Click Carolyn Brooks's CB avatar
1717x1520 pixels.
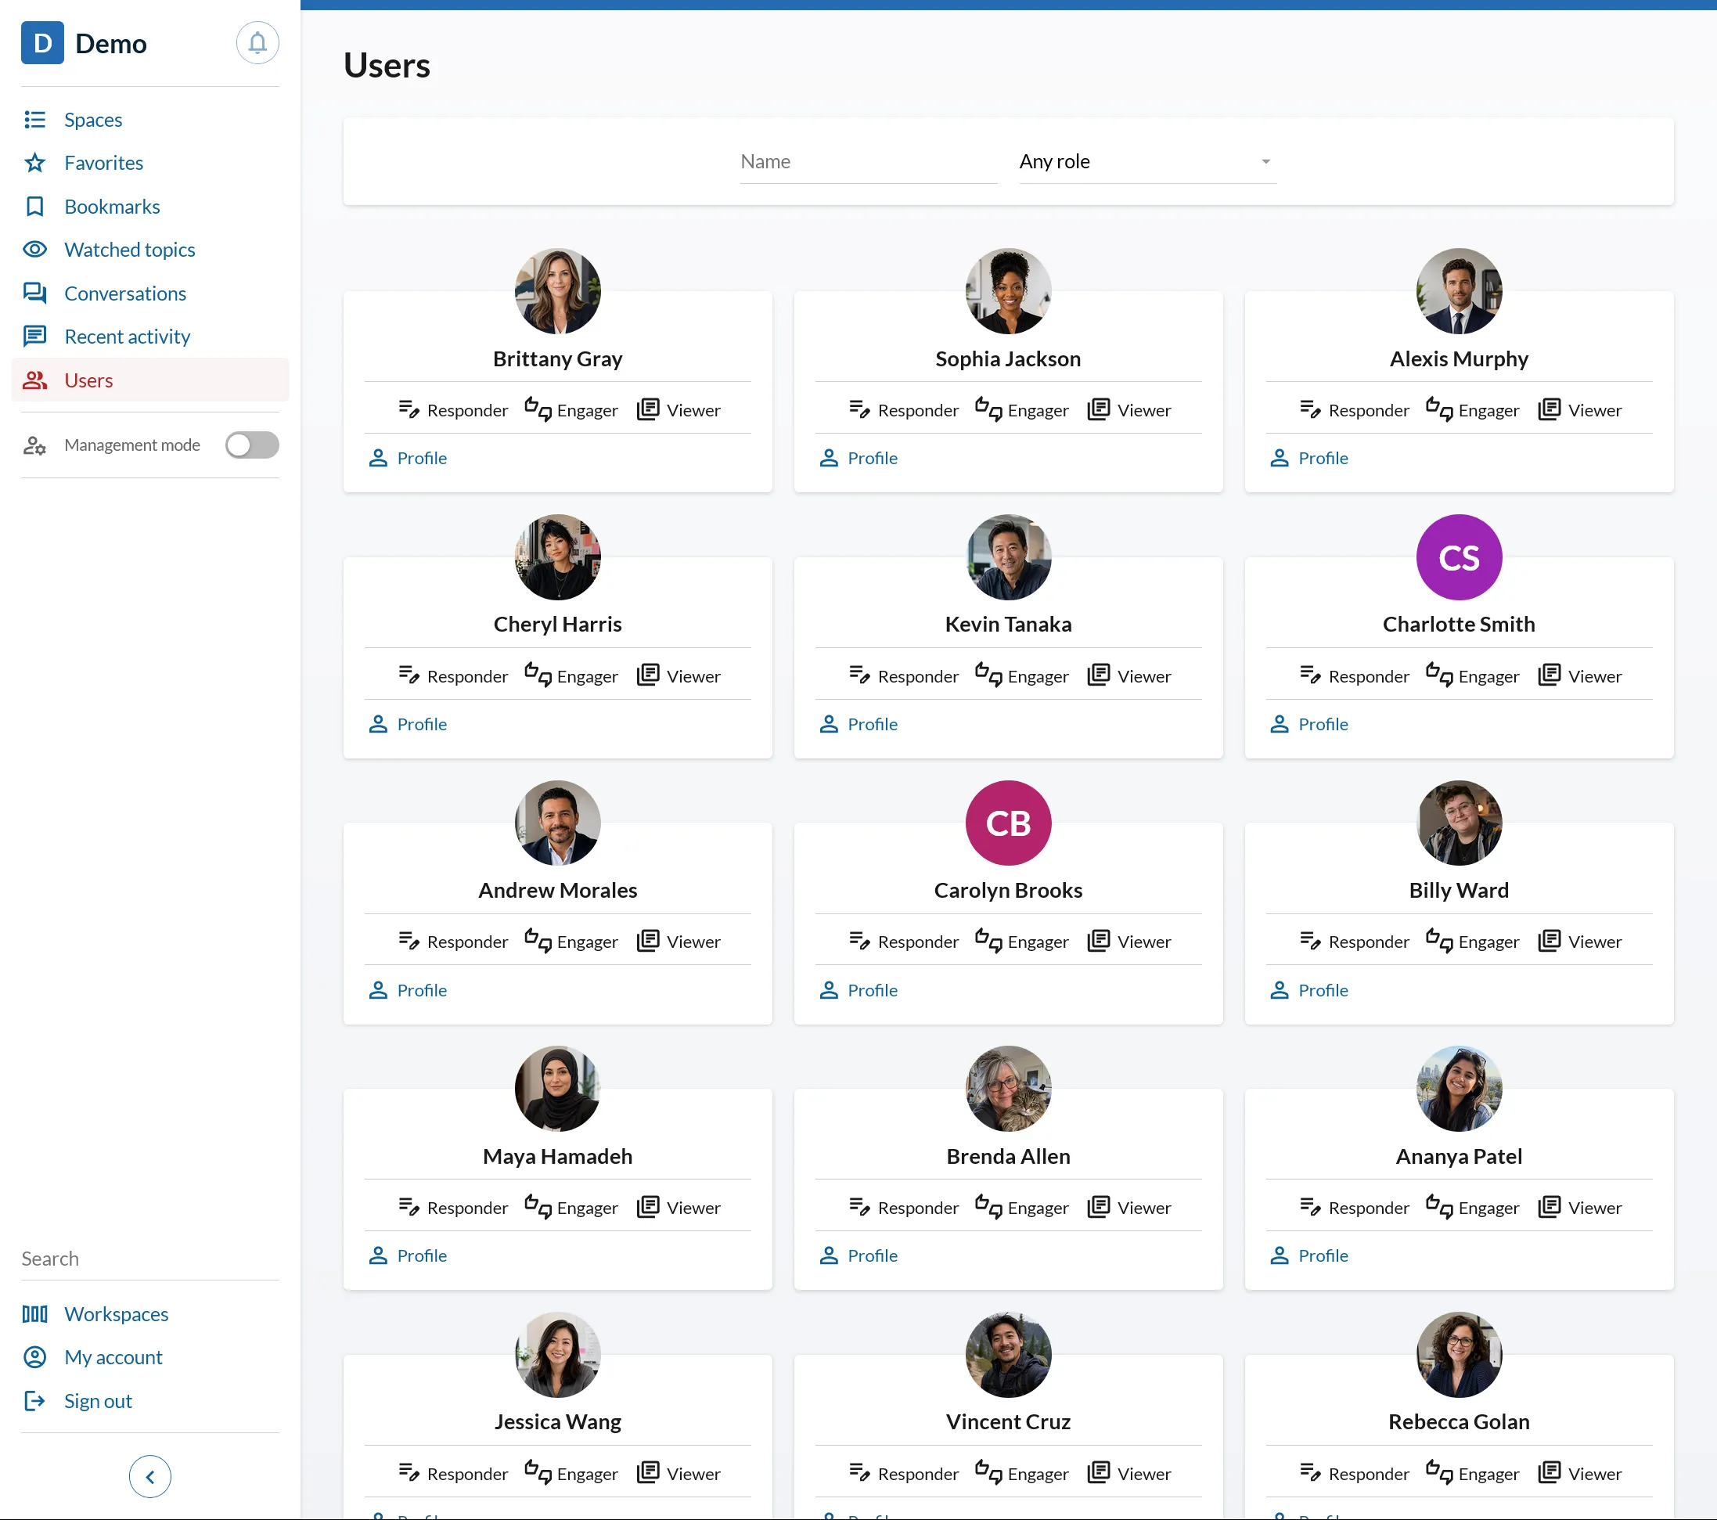[x=1008, y=823]
